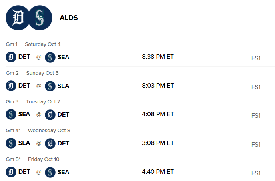Click the FS1 broadcast label for Game 4
This screenshot has height=181, width=275.
256,145
